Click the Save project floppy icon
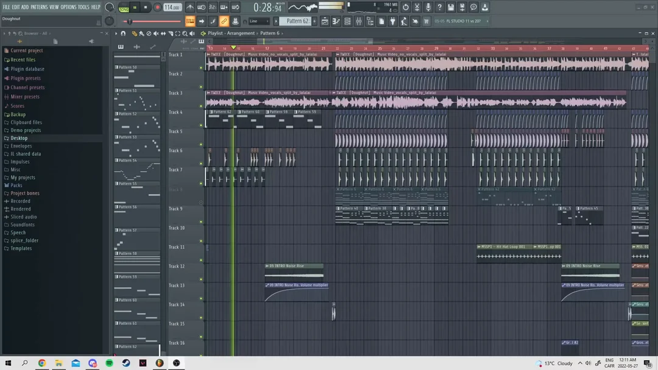The height and width of the screenshot is (370, 658). 451,7
